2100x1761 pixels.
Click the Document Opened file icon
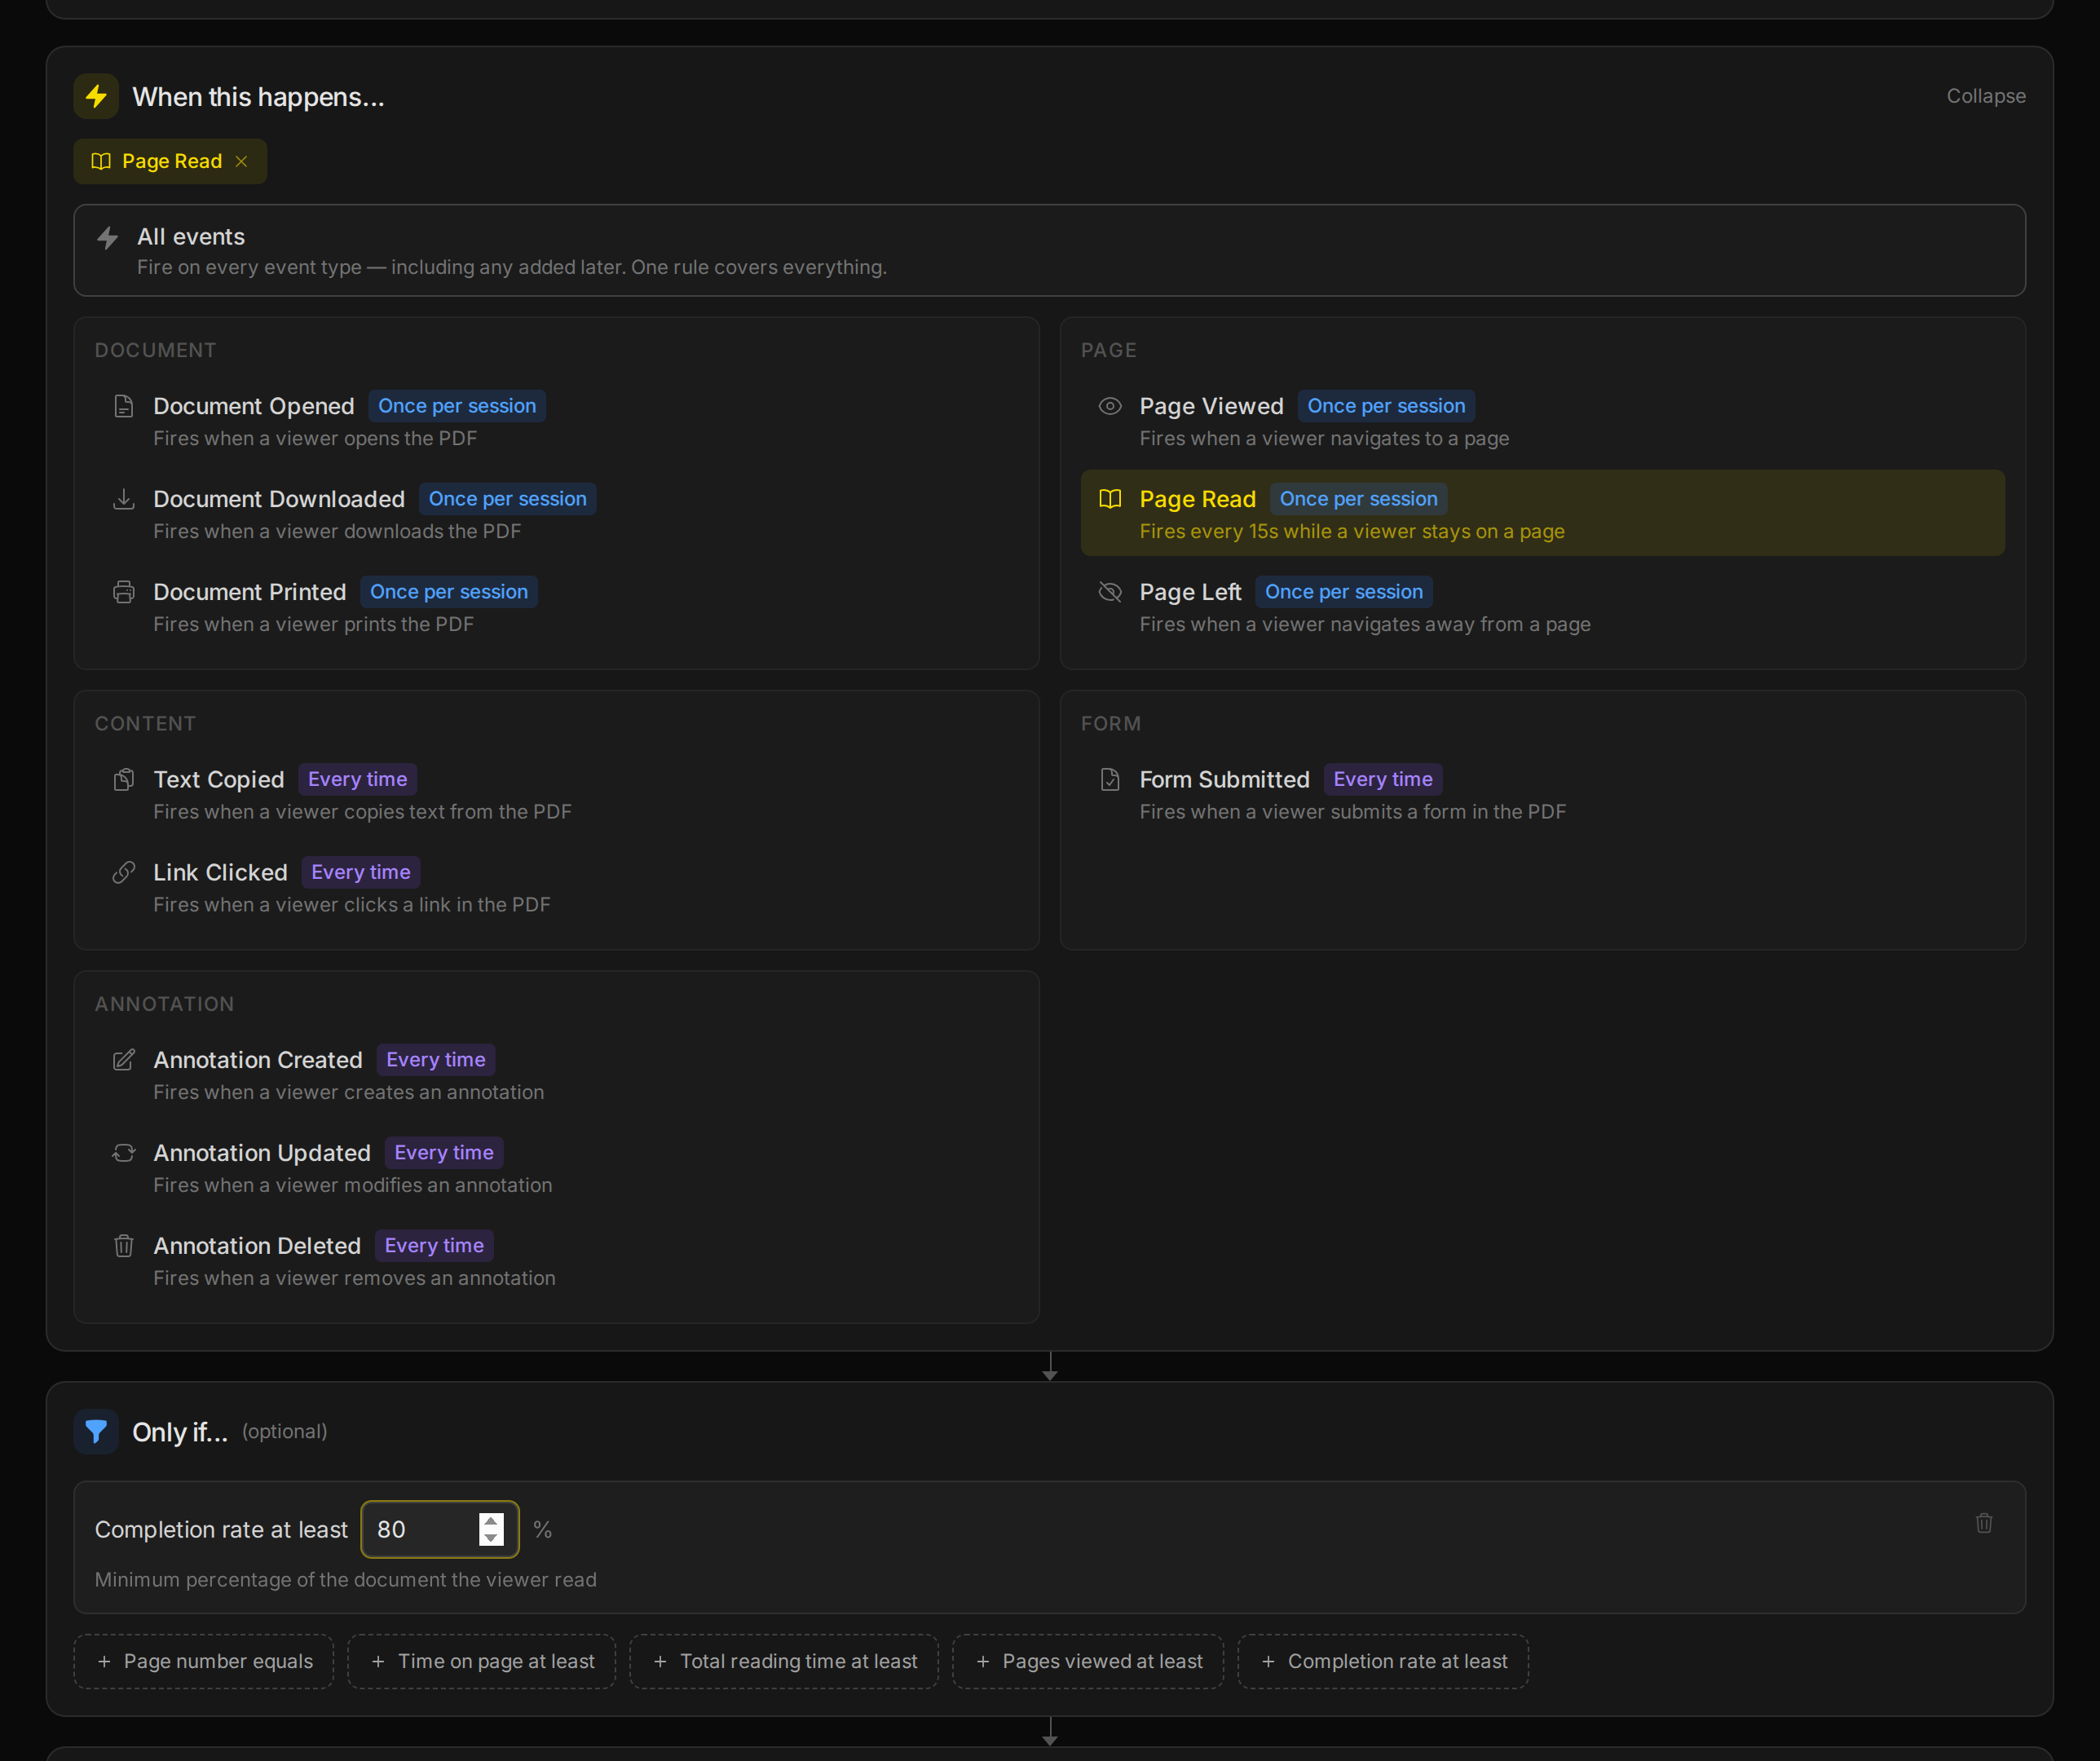pyautogui.click(x=123, y=406)
